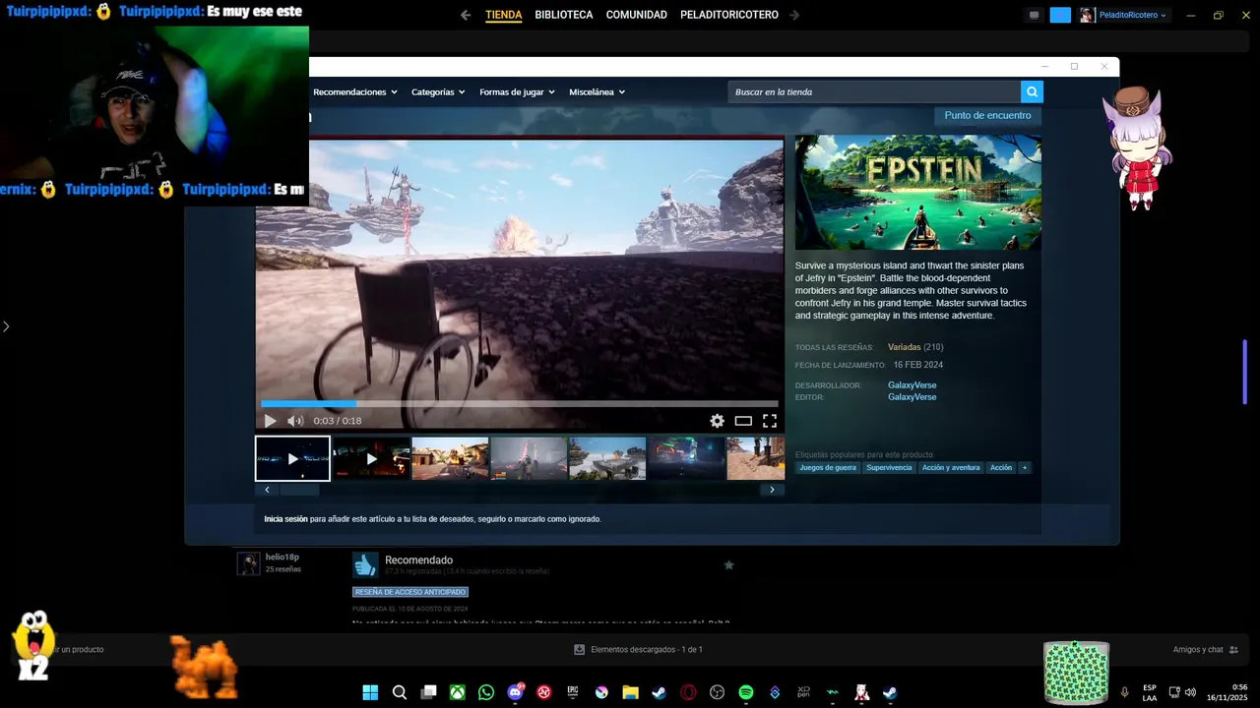Click the Buscar en la tienda search field
The height and width of the screenshot is (708, 1260).
click(874, 92)
